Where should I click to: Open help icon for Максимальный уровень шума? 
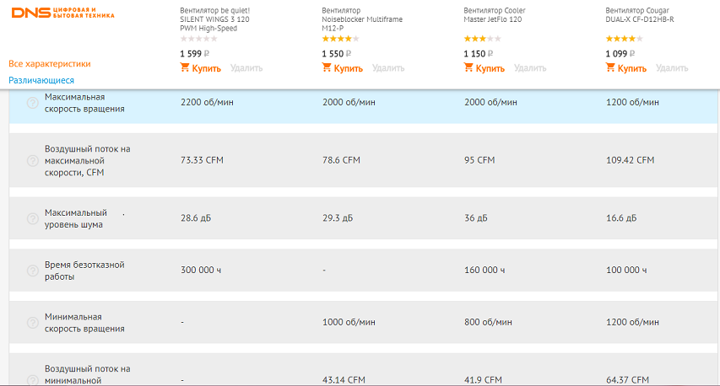click(x=33, y=218)
